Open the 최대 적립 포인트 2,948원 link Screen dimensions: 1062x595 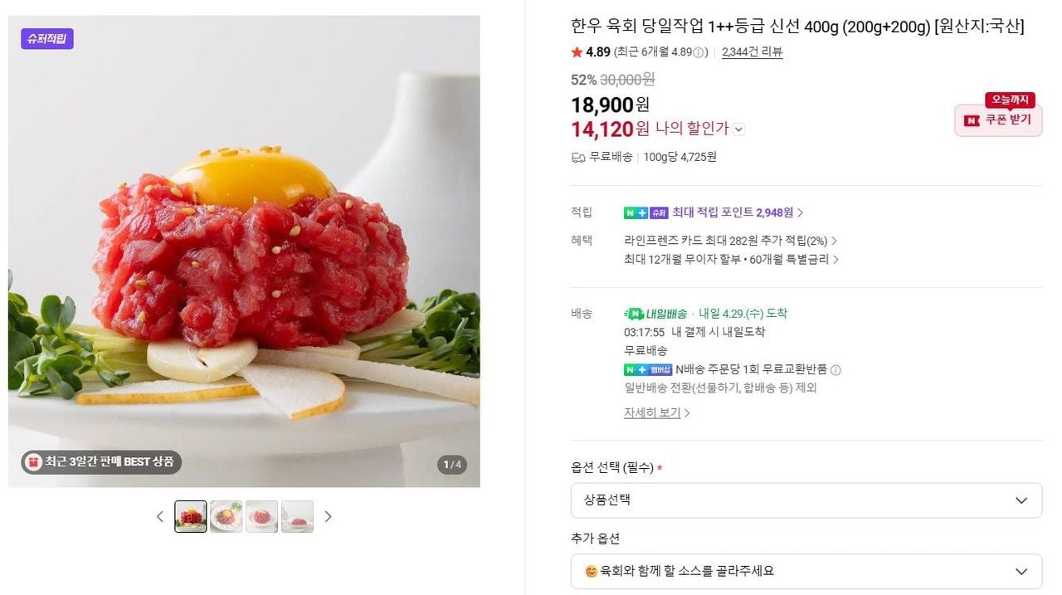point(738,212)
